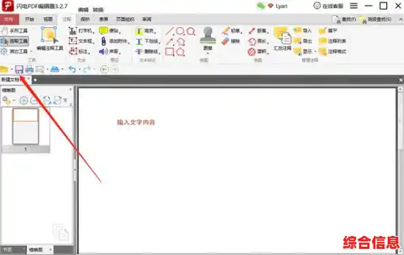This screenshot has width=404, height=255.
Task: Choose the Area (面积) measurement tool
Action: pyautogui.click(x=258, y=52)
